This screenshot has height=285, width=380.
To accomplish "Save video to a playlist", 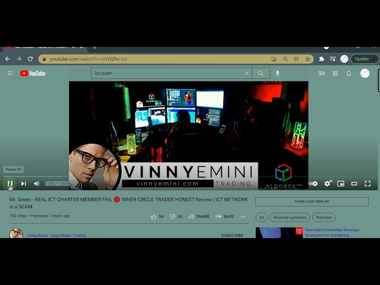I will tap(224, 217).
